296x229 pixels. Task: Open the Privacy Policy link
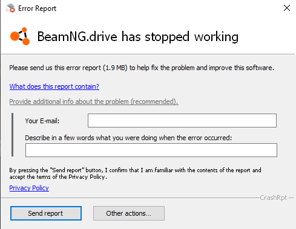click(x=29, y=188)
